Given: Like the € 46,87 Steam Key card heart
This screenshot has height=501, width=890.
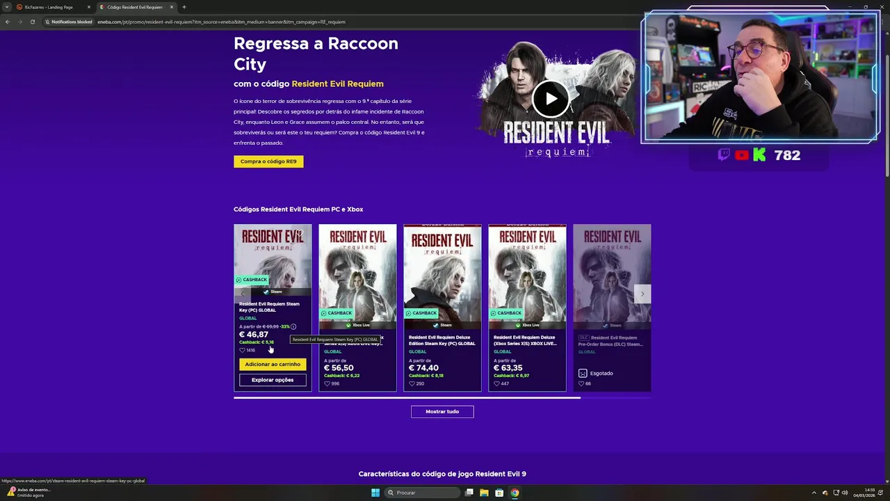Looking at the screenshot, I should click(x=243, y=350).
